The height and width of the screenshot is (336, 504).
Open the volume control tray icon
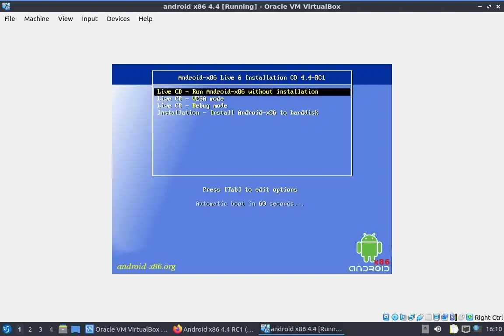tap(438, 329)
